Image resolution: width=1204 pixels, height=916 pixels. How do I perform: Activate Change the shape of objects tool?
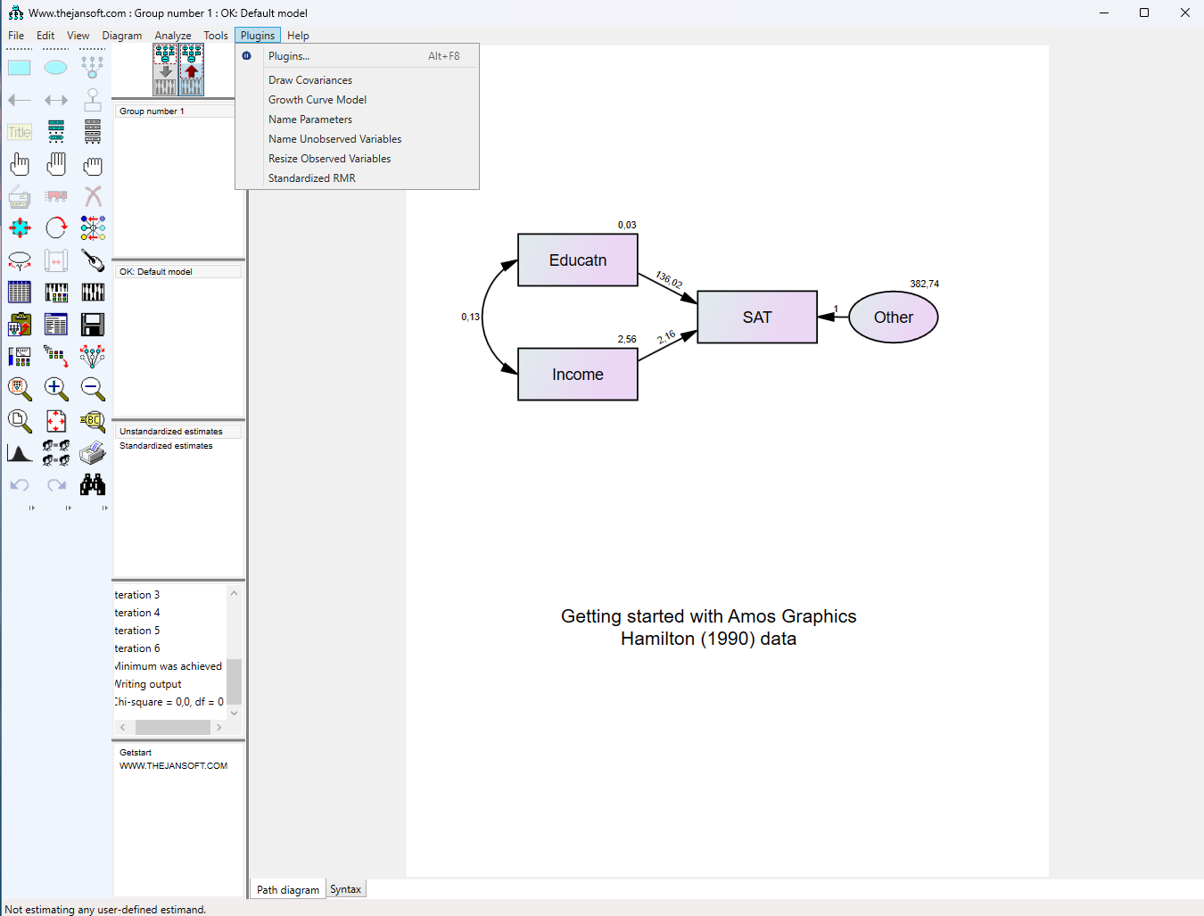20,228
